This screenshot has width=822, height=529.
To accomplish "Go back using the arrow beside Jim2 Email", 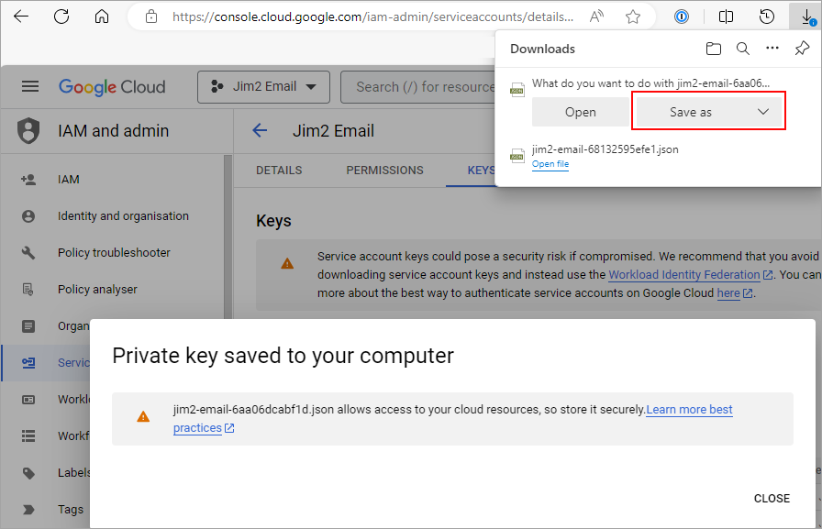I will tap(260, 130).
